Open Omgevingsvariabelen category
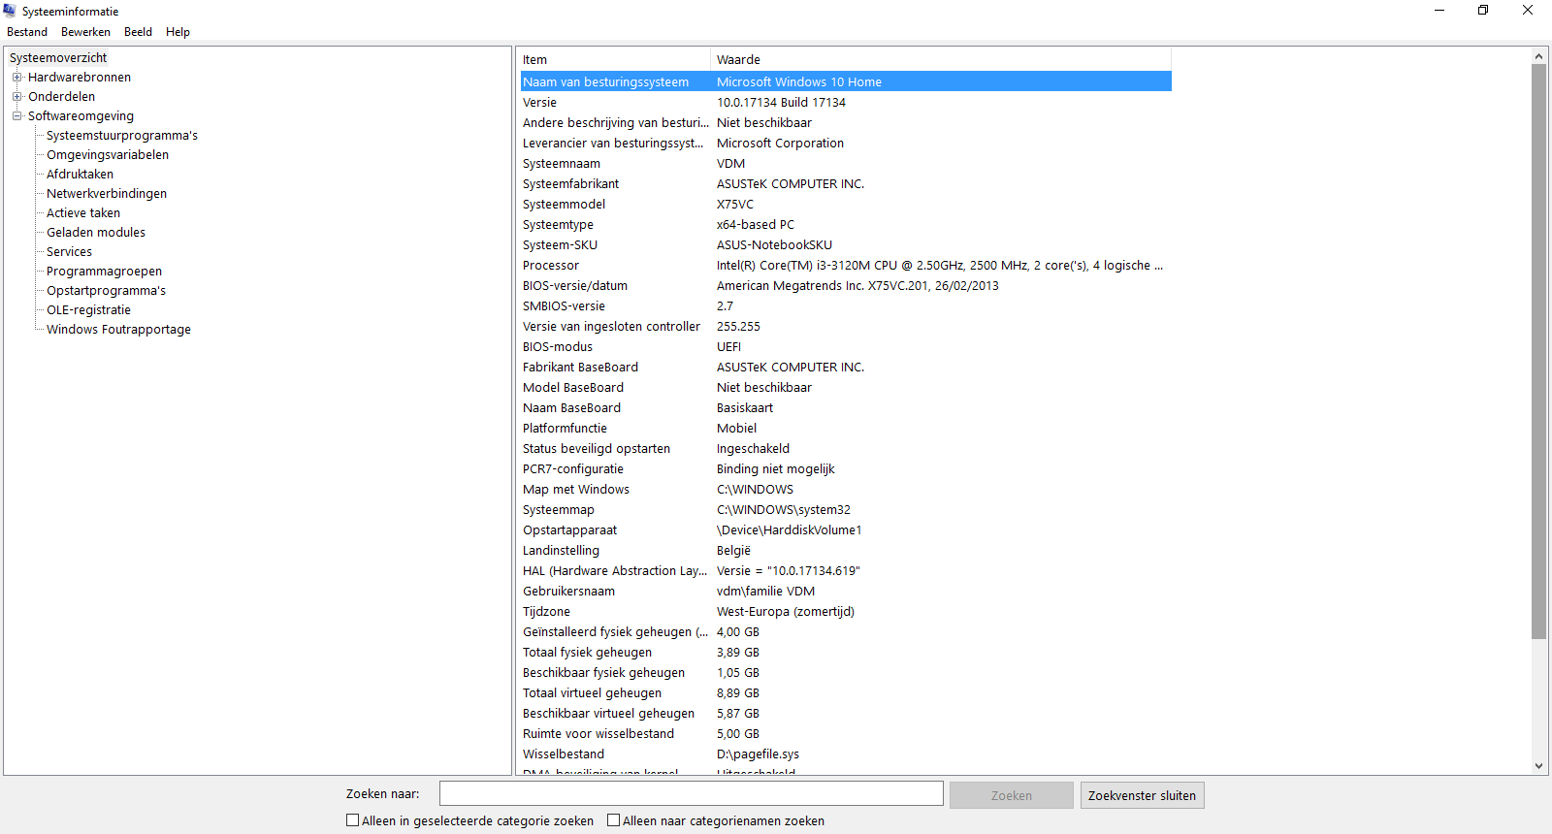The image size is (1552, 834). [108, 155]
